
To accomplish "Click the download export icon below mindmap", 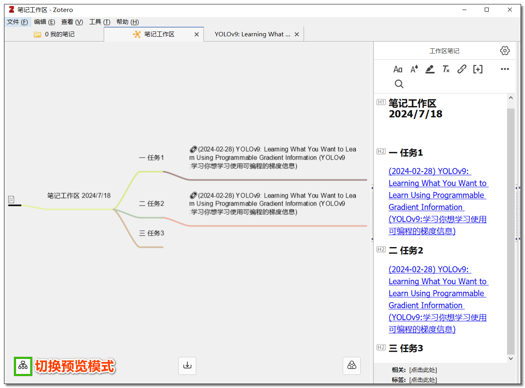I will point(187,366).
